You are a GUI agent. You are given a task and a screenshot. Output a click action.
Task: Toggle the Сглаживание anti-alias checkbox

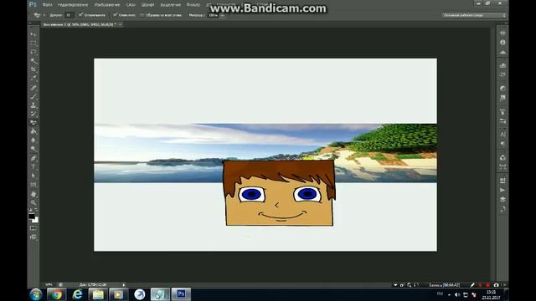point(80,15)
